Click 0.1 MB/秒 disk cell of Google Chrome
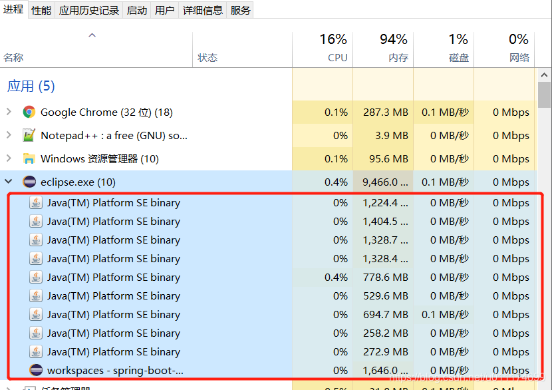Viewport: 552px width, 390px height. (x=444, y=112)
